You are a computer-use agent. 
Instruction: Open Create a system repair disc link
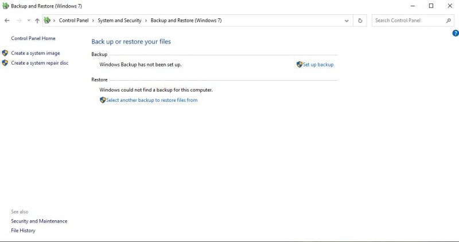[40, 63]
